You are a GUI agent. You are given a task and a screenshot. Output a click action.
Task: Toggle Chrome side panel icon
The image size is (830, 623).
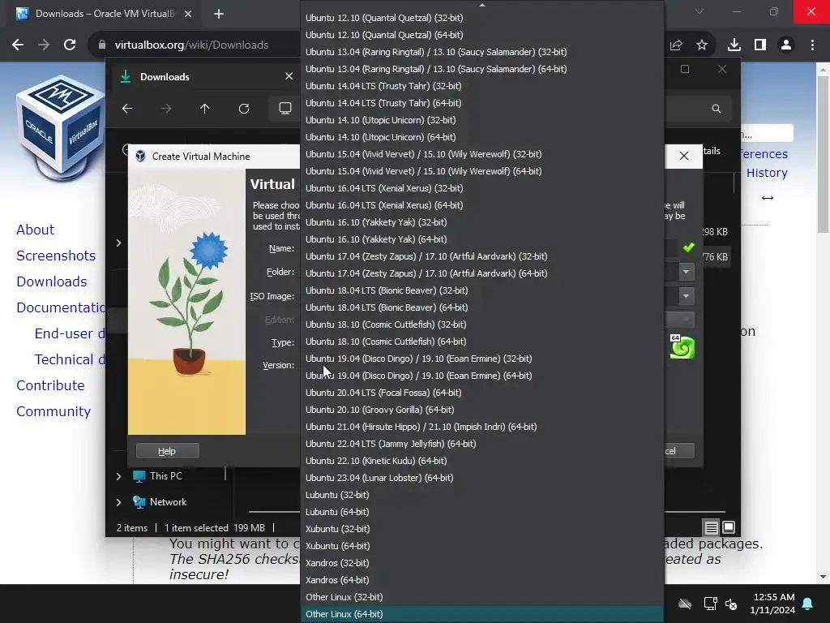coord(760,45)
